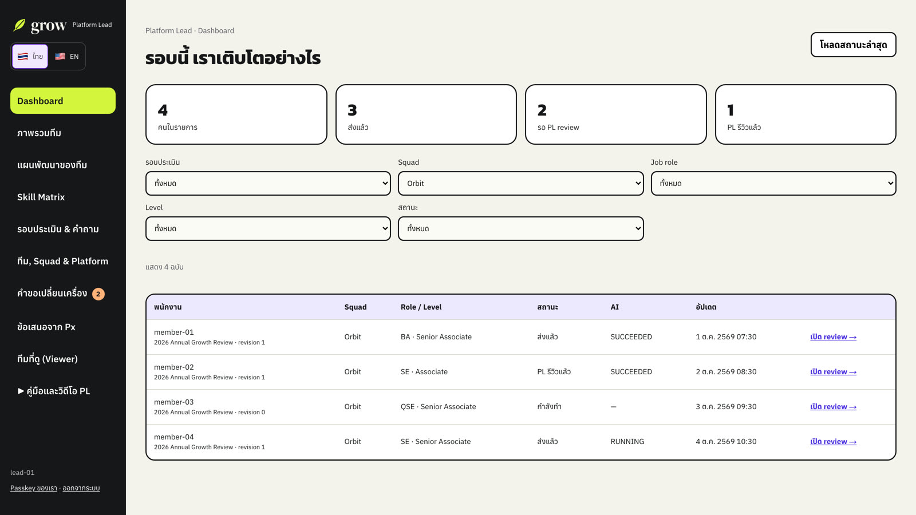
Task: Click the PL รีวิวแล้ว summary card
Action: (806, 114)
